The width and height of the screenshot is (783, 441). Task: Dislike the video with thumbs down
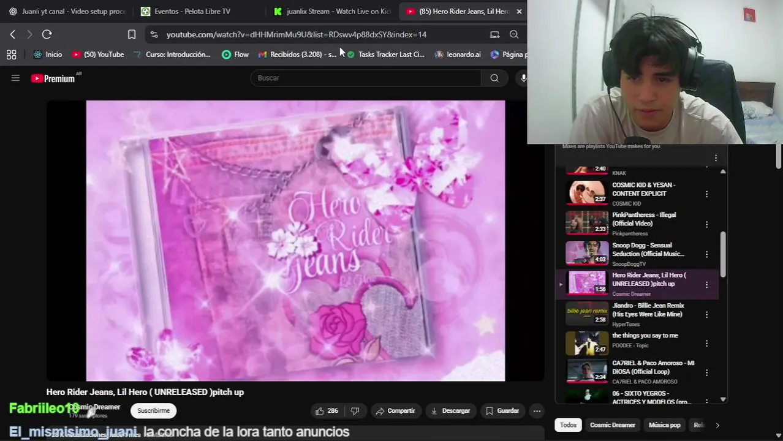coord(355,411)
